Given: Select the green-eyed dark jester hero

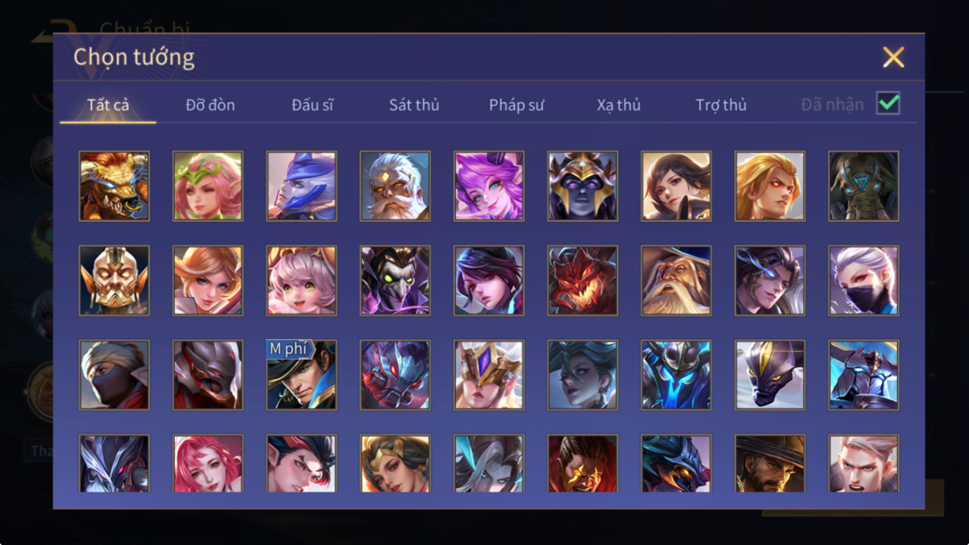Looking at the screenshot, I should [395, 280].
